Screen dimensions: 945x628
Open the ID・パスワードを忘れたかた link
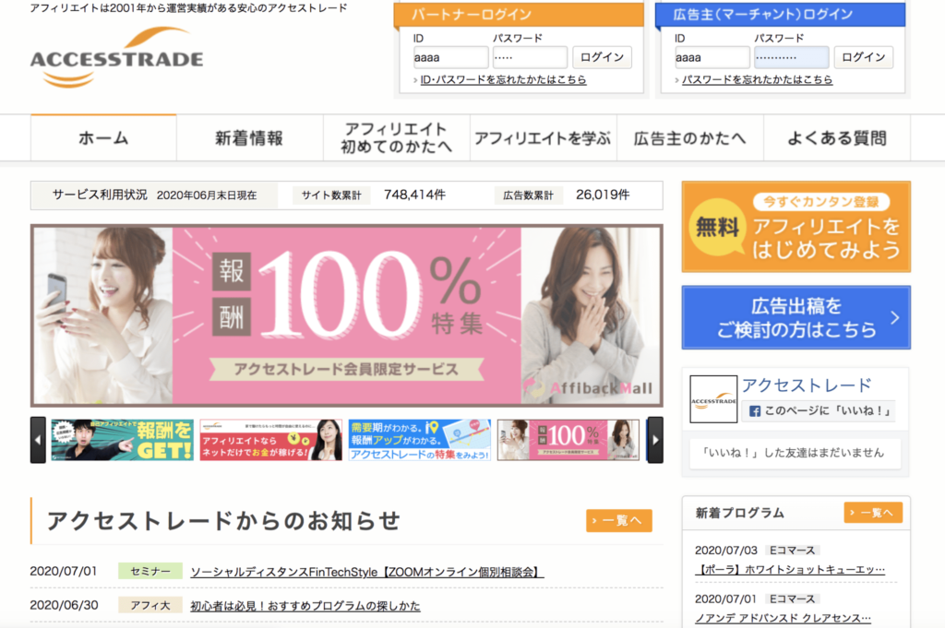[x=503, y=79]
